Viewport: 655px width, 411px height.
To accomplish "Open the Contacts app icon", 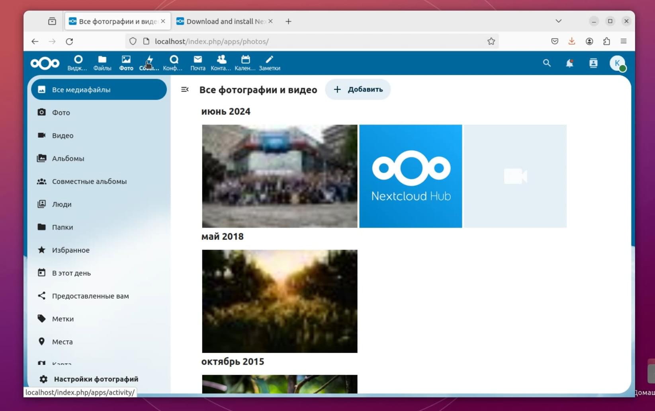I will pyautogui.click(x=221, y=63).
